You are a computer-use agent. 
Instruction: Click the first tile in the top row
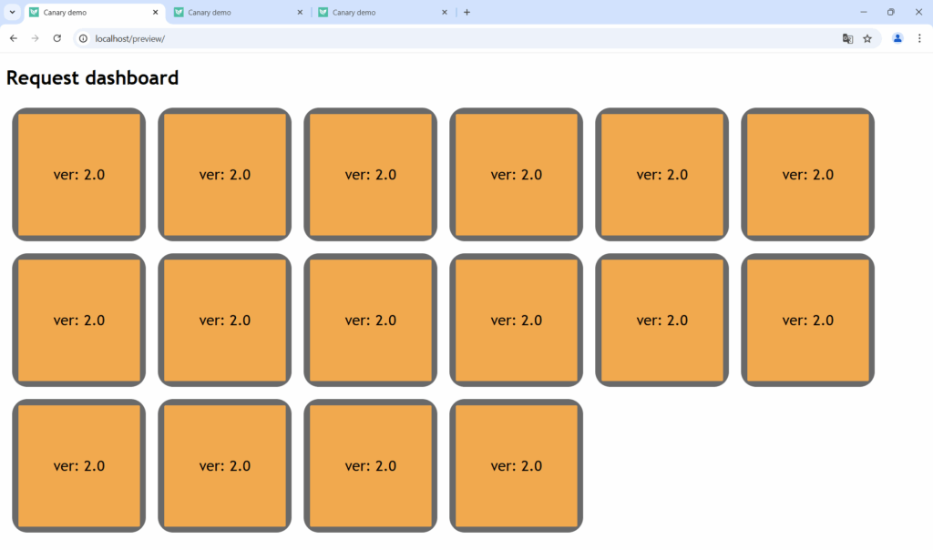coord(79,175)
